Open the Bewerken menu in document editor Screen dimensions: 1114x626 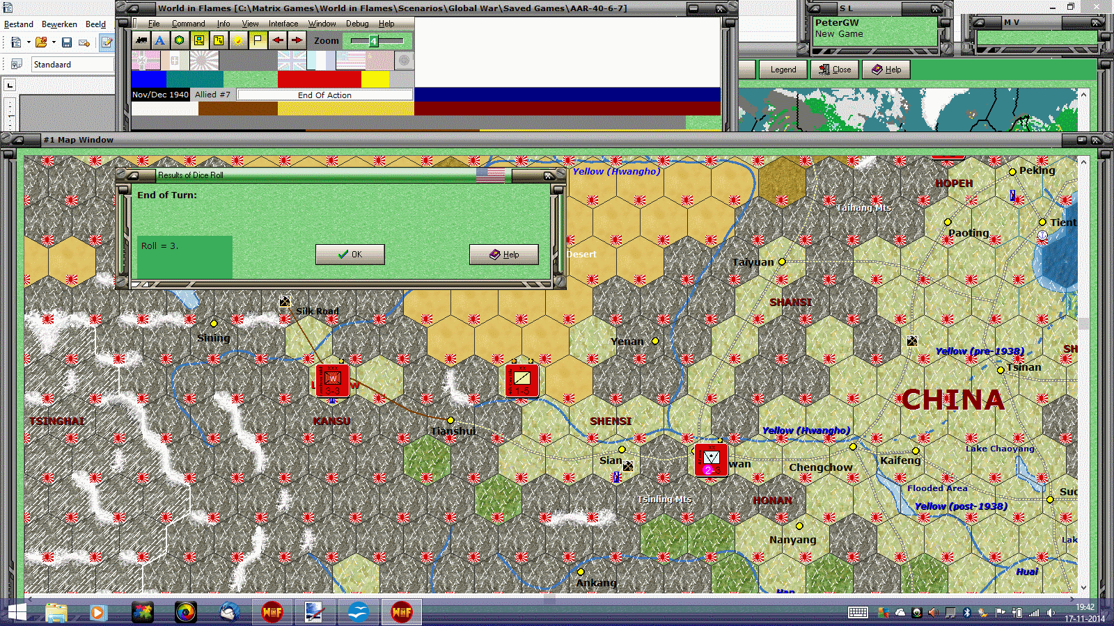[59, 24]
